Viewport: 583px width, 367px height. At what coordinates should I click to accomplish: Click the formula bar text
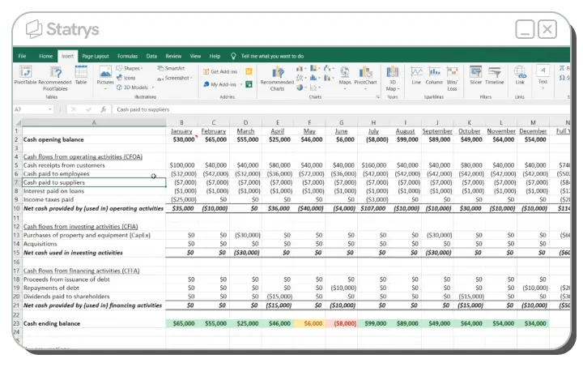(x=143, y=109)
